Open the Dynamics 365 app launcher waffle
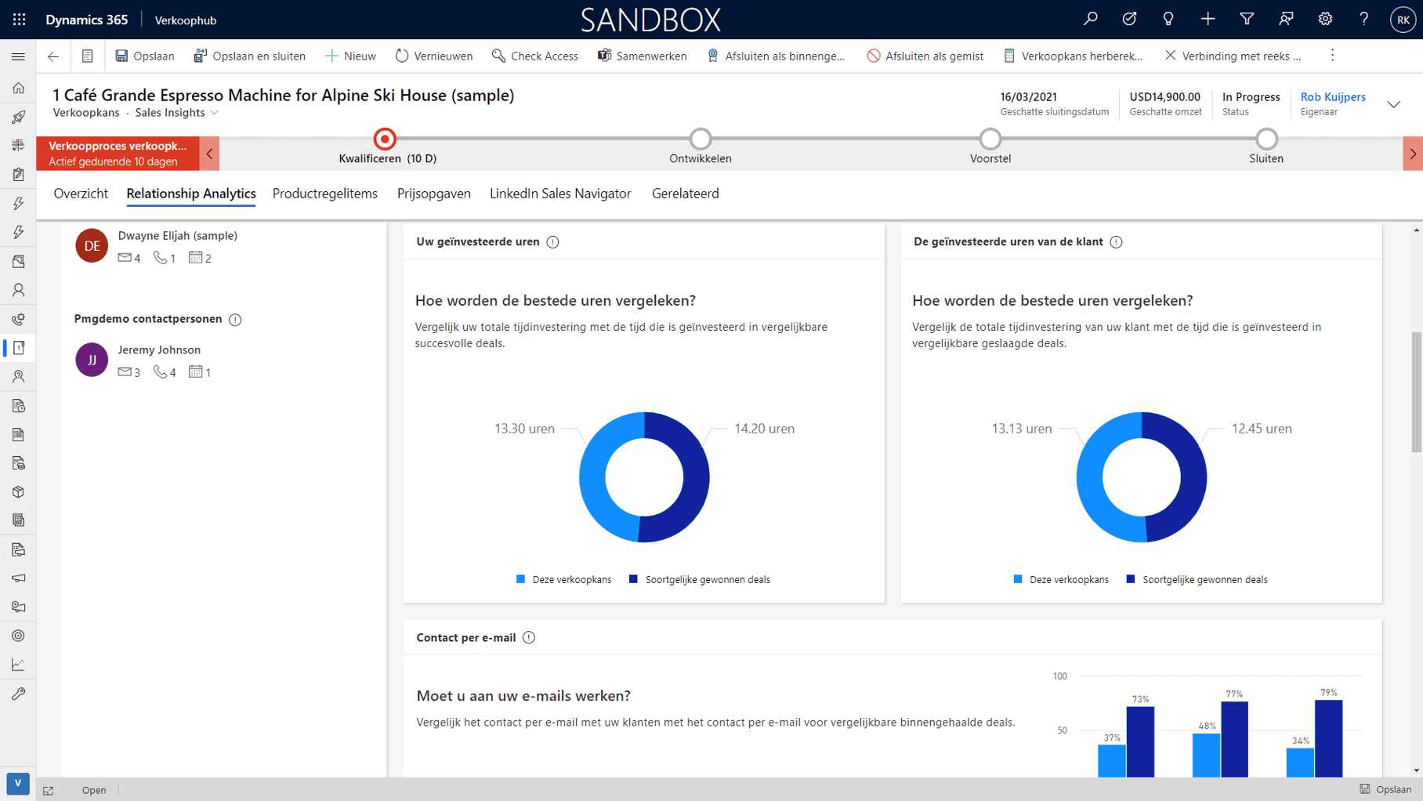 20,20
